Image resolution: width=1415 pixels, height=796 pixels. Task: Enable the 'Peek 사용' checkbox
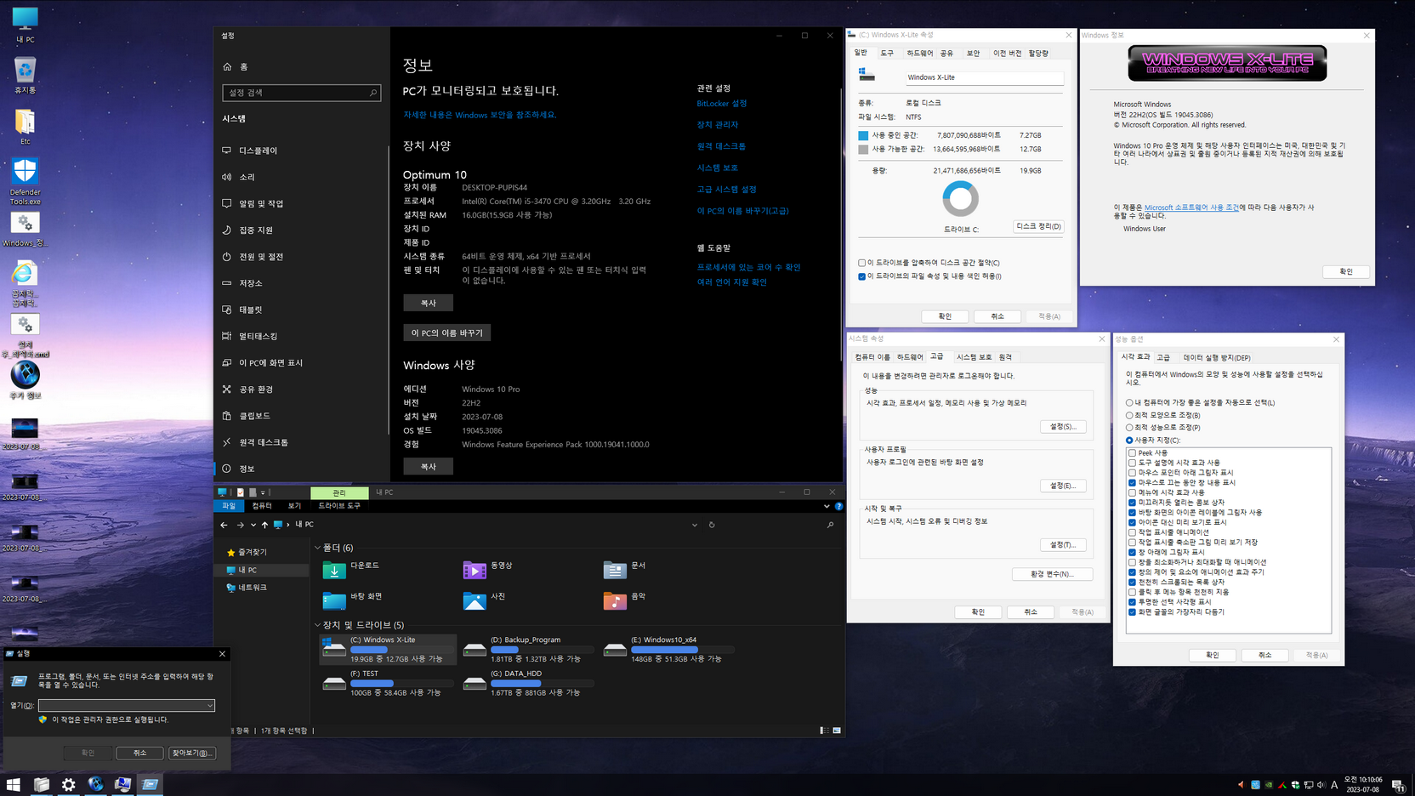click(1132, 453)
